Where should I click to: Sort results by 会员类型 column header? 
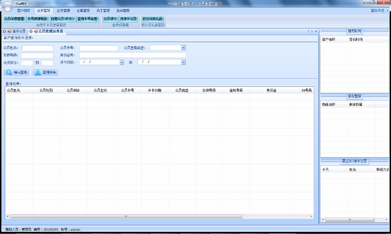click(x=182, y=90)
